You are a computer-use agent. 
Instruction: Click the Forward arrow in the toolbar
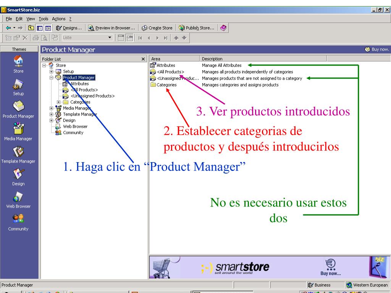(x=20, y=28)
